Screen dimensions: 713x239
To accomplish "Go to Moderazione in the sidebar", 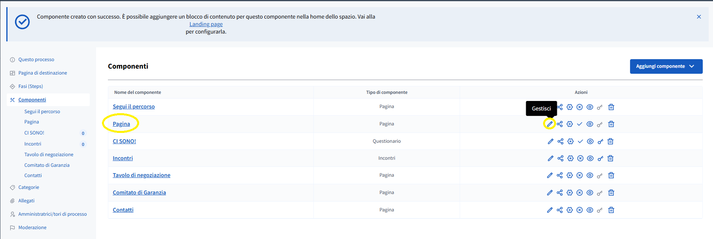I will tap(32, 228).
